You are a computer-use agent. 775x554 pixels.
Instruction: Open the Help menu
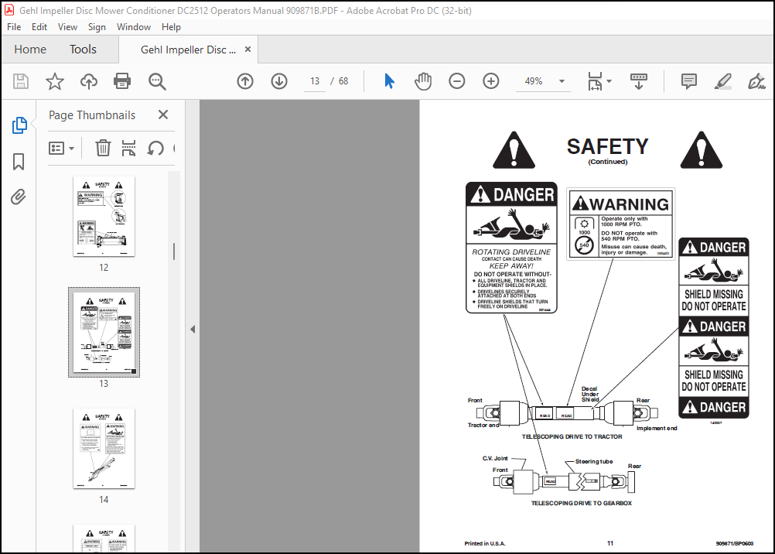pyautogui.click(x=171, y=27)
